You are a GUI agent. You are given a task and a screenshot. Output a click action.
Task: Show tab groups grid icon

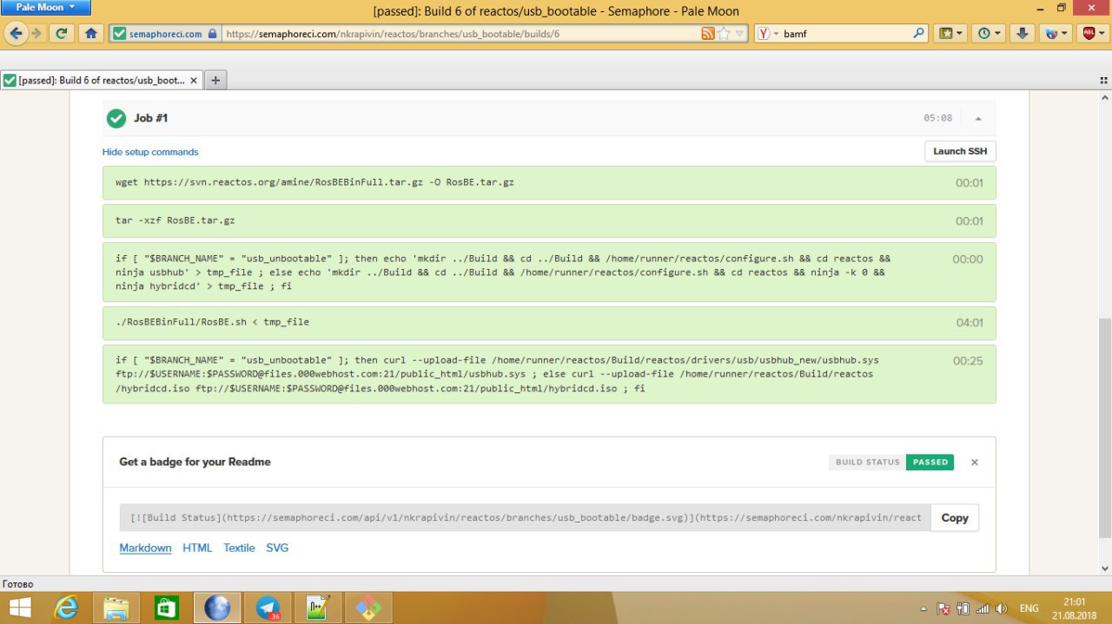tap(1103, 80)
